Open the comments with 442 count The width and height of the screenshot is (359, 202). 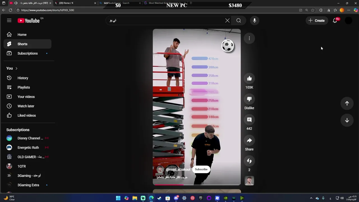[249, 120]
